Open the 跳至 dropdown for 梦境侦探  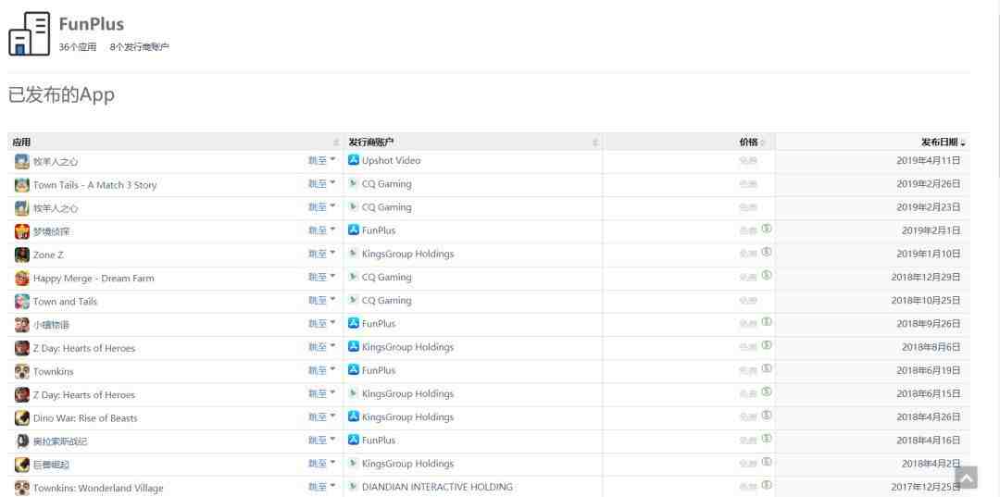pyautogui.click(x=322, y=230)
